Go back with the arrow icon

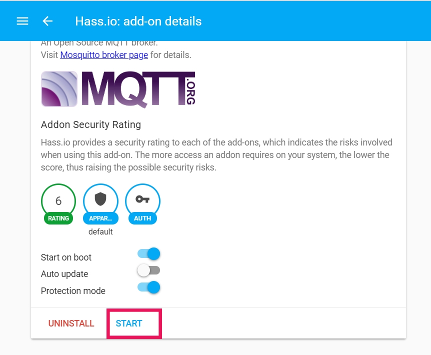click(47, 21)
